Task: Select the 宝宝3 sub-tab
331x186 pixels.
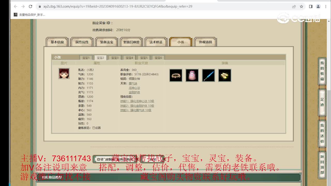Action: pos(115,58)
